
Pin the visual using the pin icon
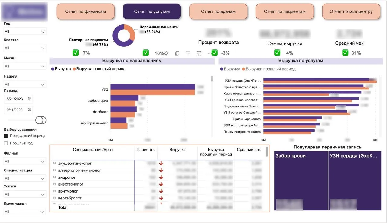point(166,53)
